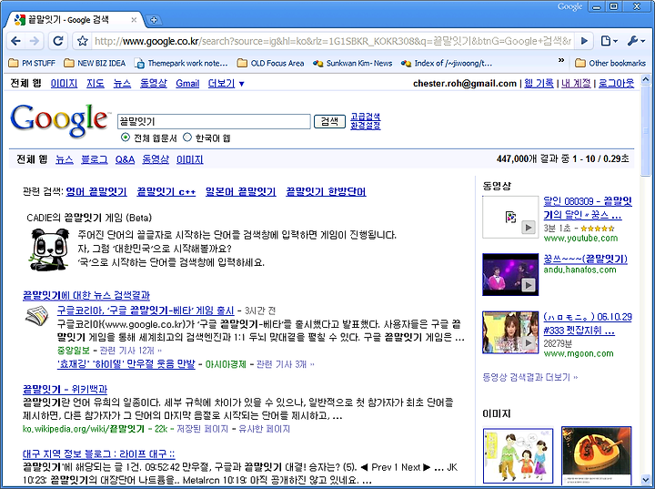This screenshot has width=655, height=489.
Task: Reload the page with the refresh icon
Action: [58, 41]
